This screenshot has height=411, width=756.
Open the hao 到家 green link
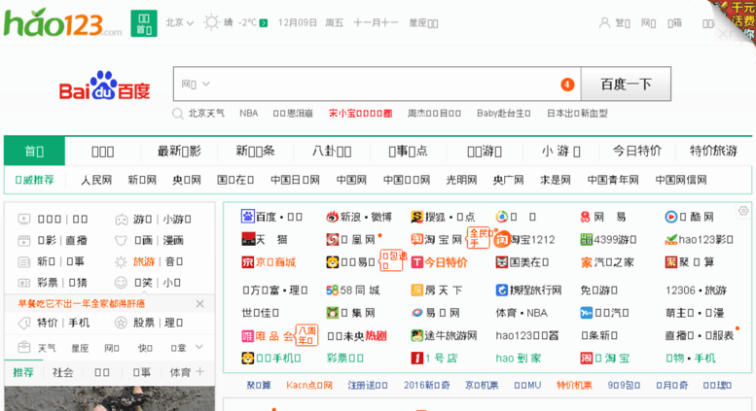[x=519, y=359]
